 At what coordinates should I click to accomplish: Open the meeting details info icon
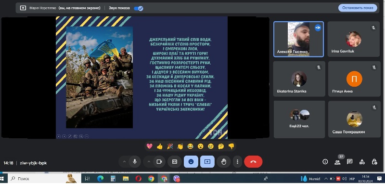[325, 162]
